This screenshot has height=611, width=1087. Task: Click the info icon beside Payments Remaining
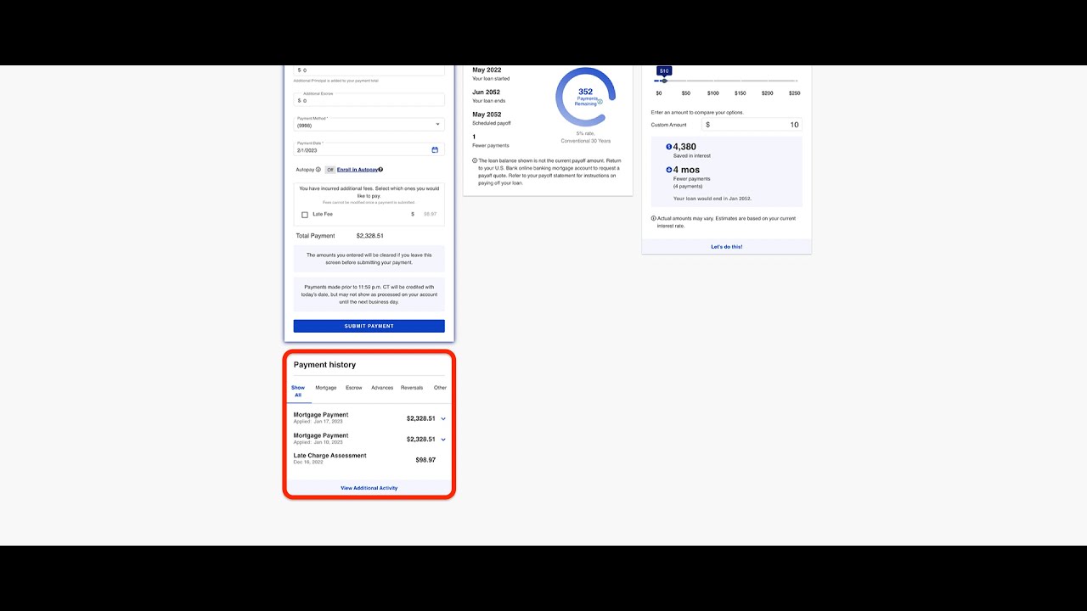[600, 101]
